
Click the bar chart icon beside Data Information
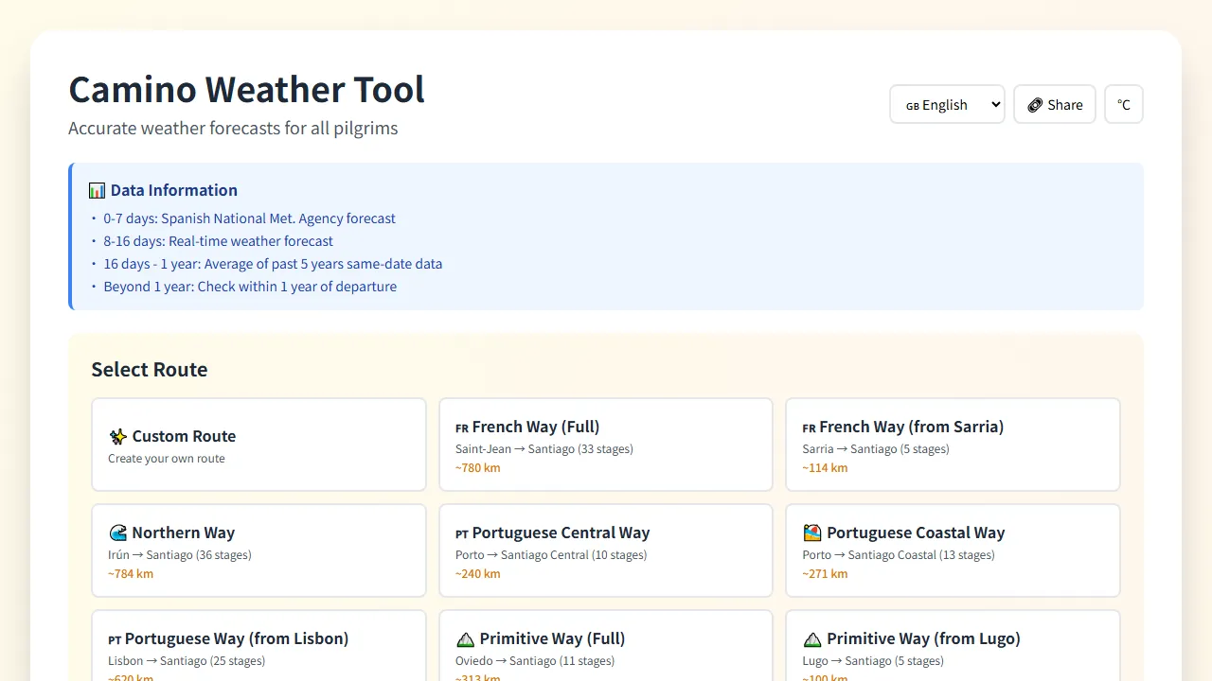tap(96, 190)
